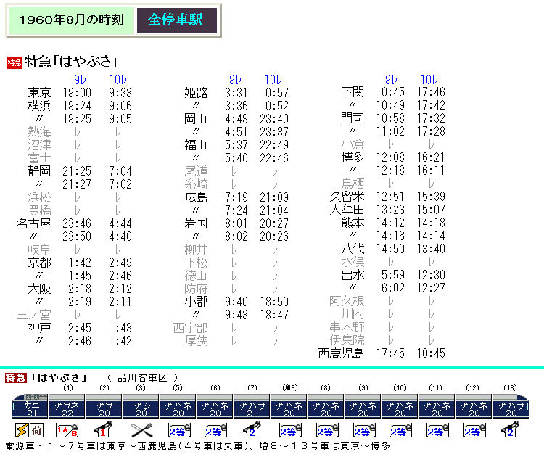Click the 東京 station name

coord(39,93)
